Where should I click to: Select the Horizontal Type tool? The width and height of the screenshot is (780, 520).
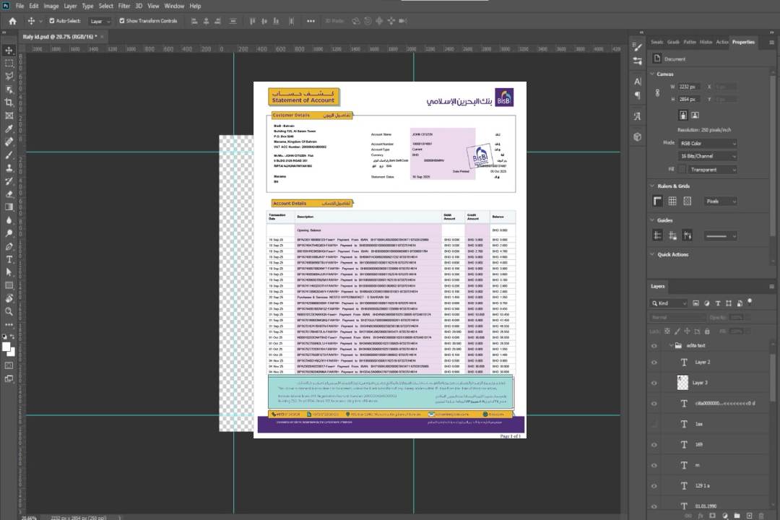pos(9,259)
